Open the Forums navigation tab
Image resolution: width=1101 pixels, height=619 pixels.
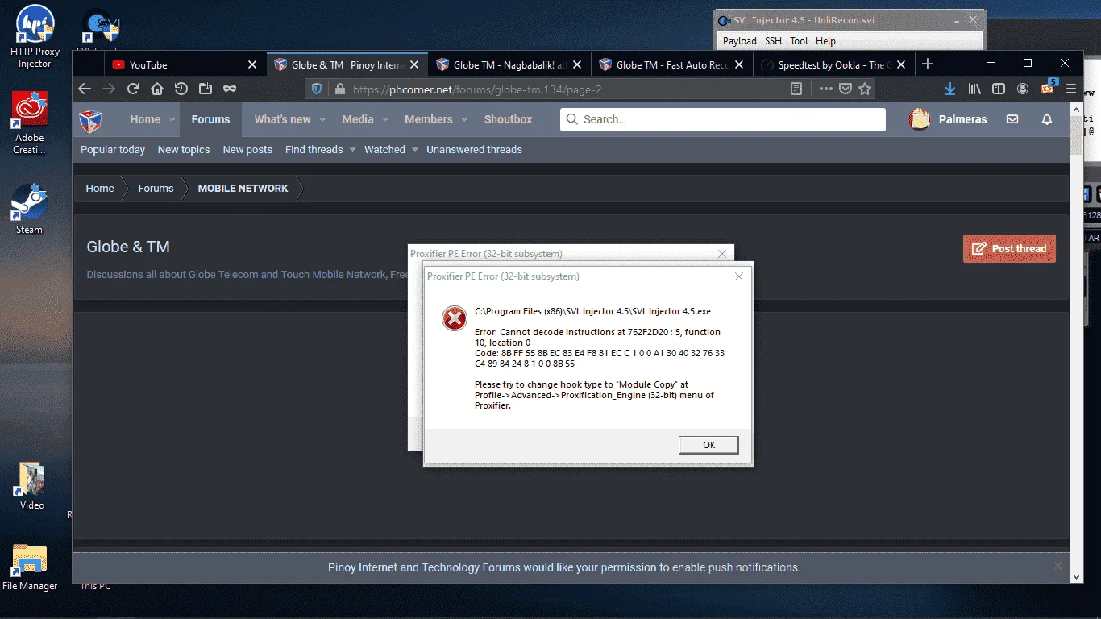pyautogui.click(x=210, y=119)
